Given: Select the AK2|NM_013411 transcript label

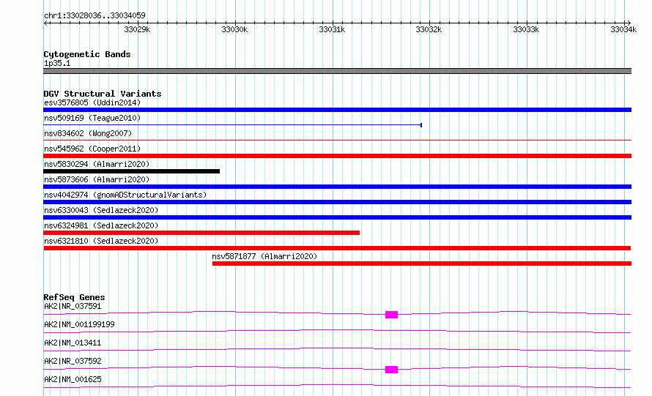Looking at the screenshot, I should [x=73, y=343].
